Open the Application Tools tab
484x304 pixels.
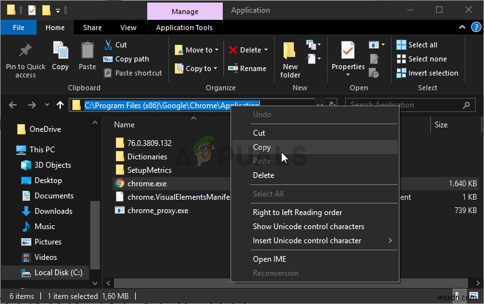tap(184, 28)
